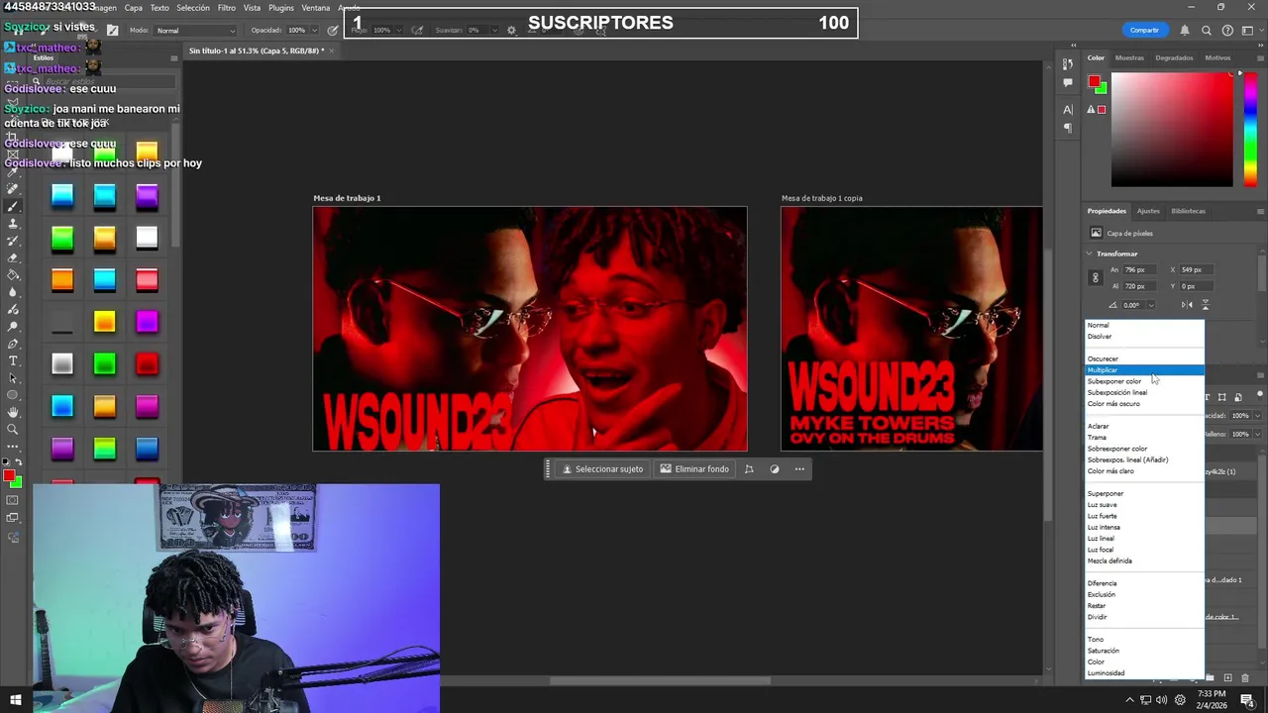The image size is (1268, 713).
Task: Click the red foreground color swatch in Color panel
Action: (x=1094, y=81)
